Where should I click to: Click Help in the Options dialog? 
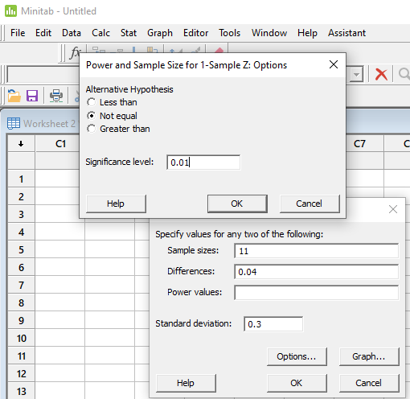click(116, 204)
